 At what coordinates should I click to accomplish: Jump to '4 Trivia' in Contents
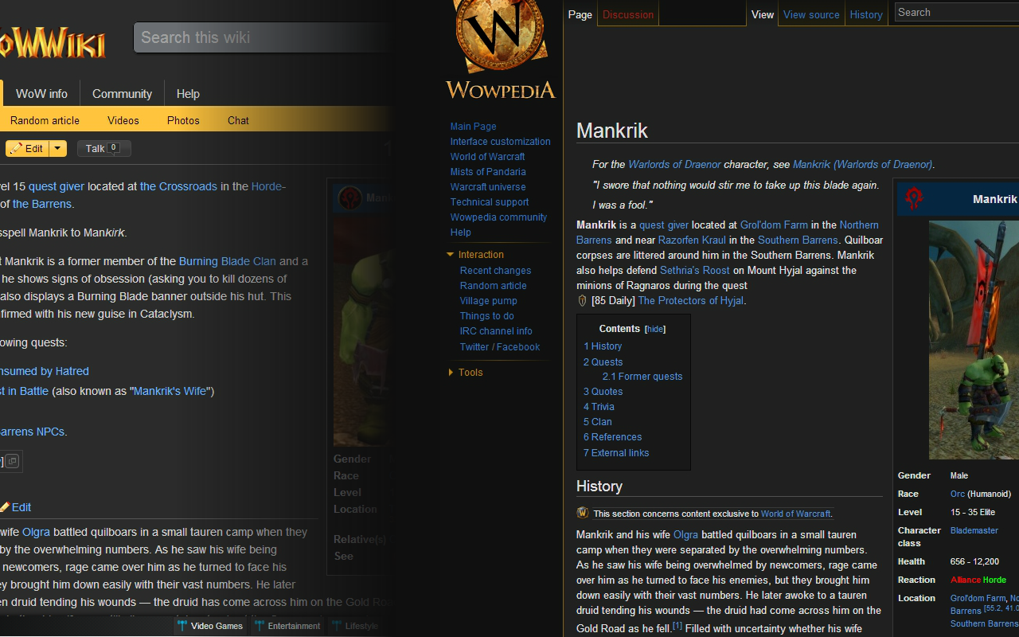[599, 407]
